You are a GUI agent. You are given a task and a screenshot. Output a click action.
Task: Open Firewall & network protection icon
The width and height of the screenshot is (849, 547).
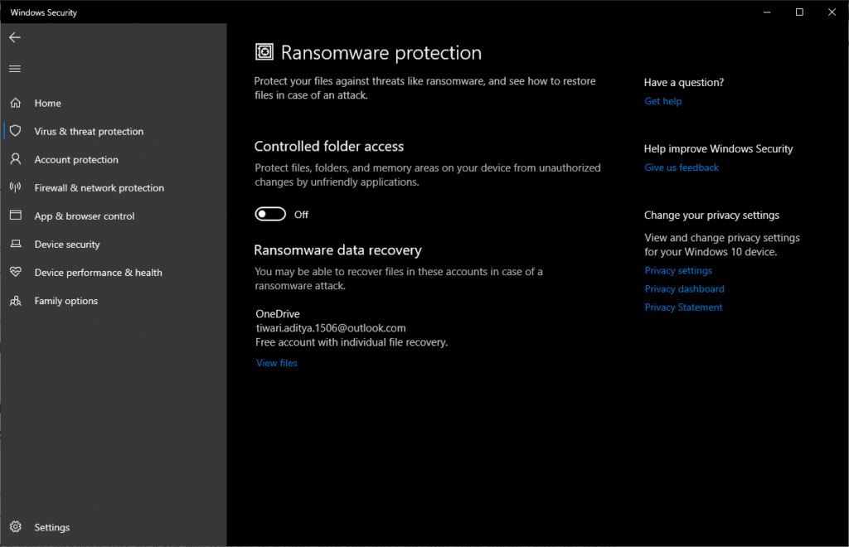15,187
